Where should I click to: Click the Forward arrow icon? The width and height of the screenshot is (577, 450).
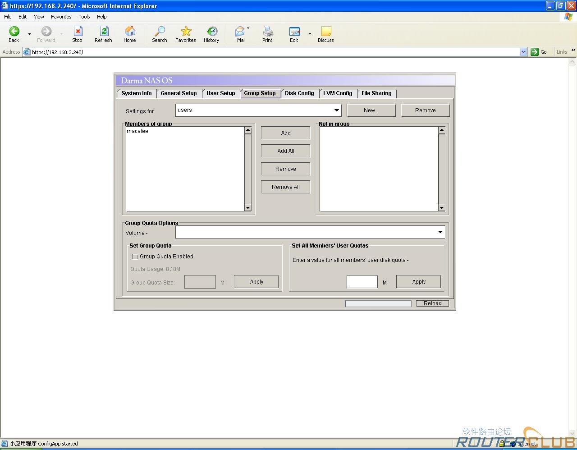pyautogui.click(x=46, y=31)
